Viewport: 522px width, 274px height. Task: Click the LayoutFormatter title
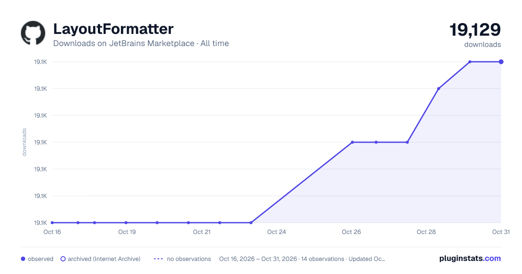coord(113,29)
